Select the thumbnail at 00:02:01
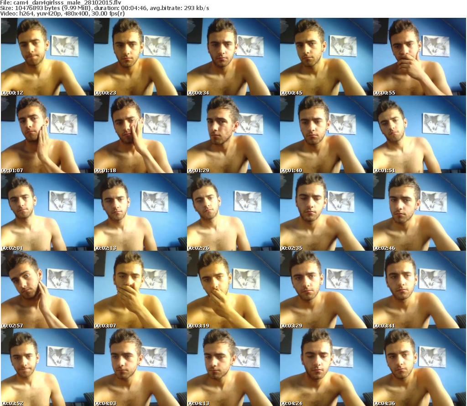Screen dimensions: 467x406 click(47, 212)
